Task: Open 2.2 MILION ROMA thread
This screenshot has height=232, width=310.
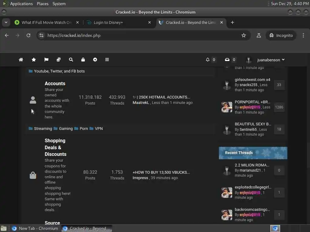Action: click(252, 165)
